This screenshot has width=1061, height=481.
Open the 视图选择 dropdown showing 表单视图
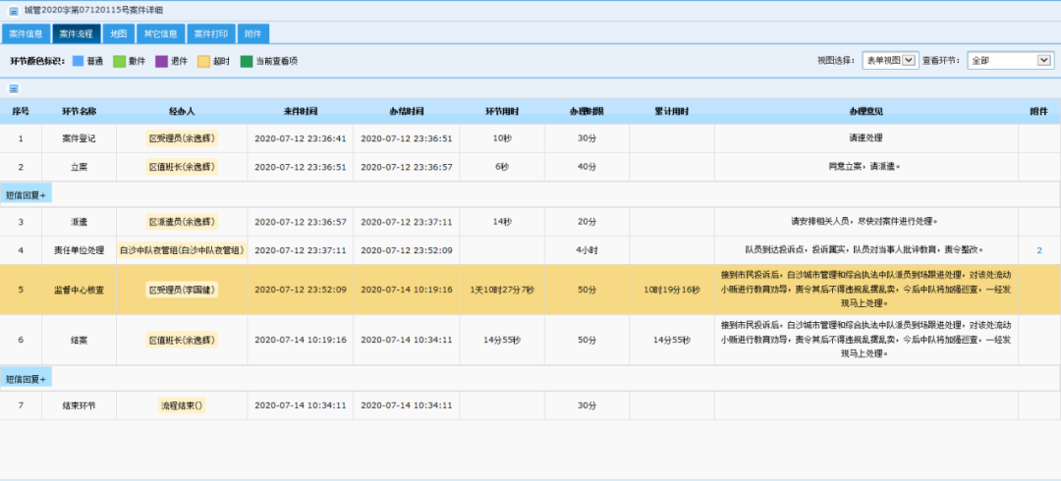[889, 60]
